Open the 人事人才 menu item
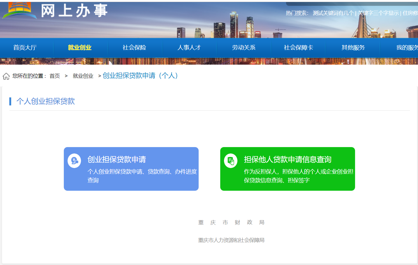The width and height of the screenshot is (418, 265). [x=189, y=47]
